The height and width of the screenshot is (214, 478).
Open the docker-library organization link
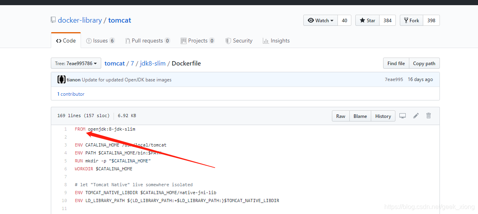(x=80, y=20)
